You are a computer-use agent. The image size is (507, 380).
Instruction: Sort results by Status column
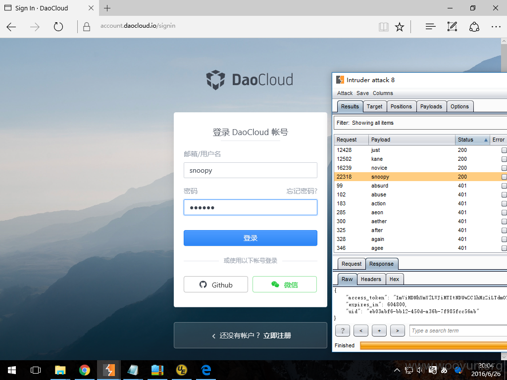(472, 140)
